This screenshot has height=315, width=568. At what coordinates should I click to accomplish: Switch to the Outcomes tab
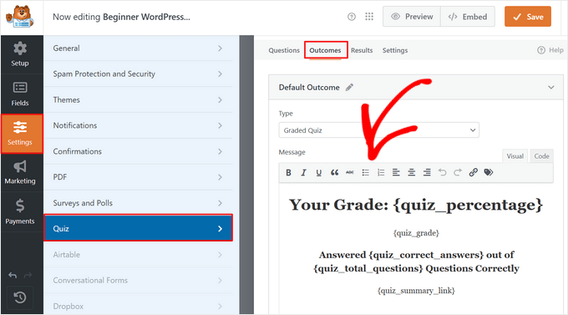point(325,50)
